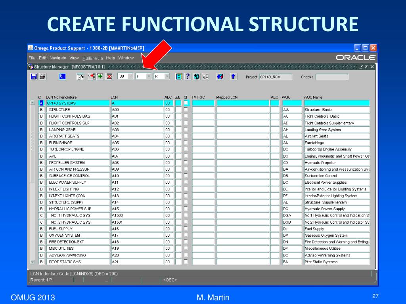
Task: Open the 00 ALC dropdown
Action: pos(131,76)
